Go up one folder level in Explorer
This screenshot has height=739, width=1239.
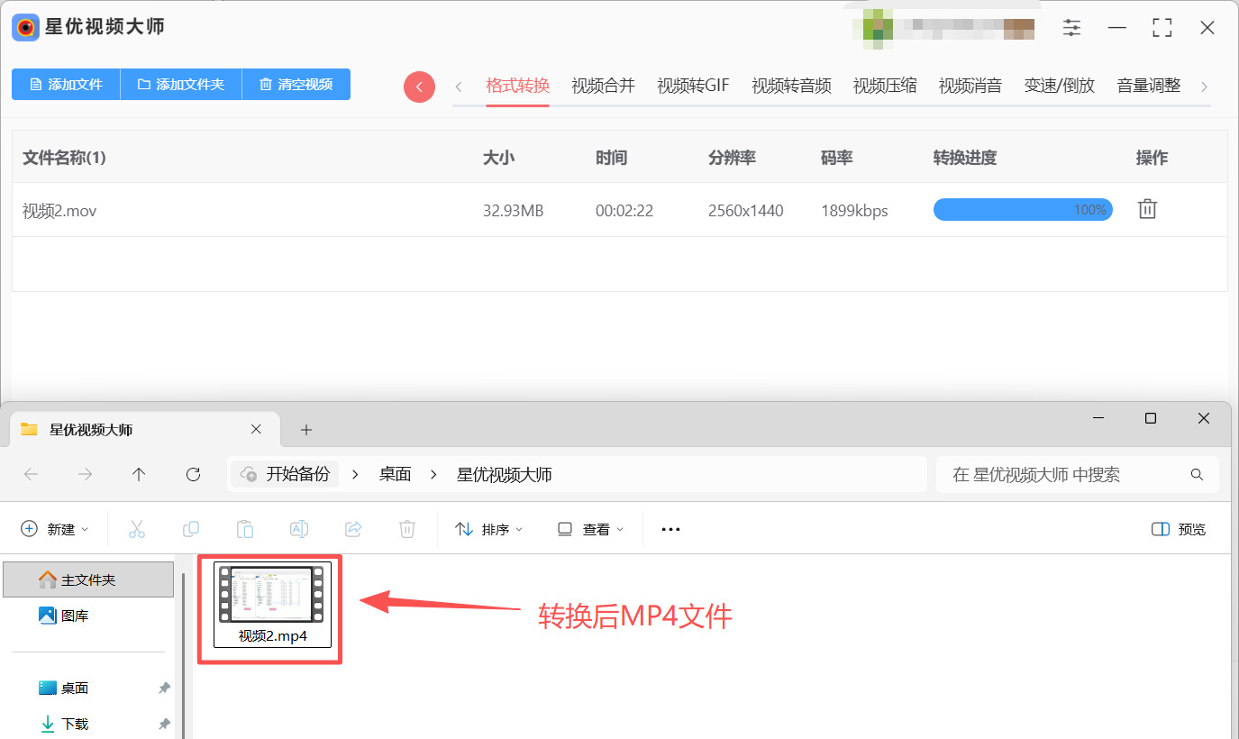click(139, 474)
